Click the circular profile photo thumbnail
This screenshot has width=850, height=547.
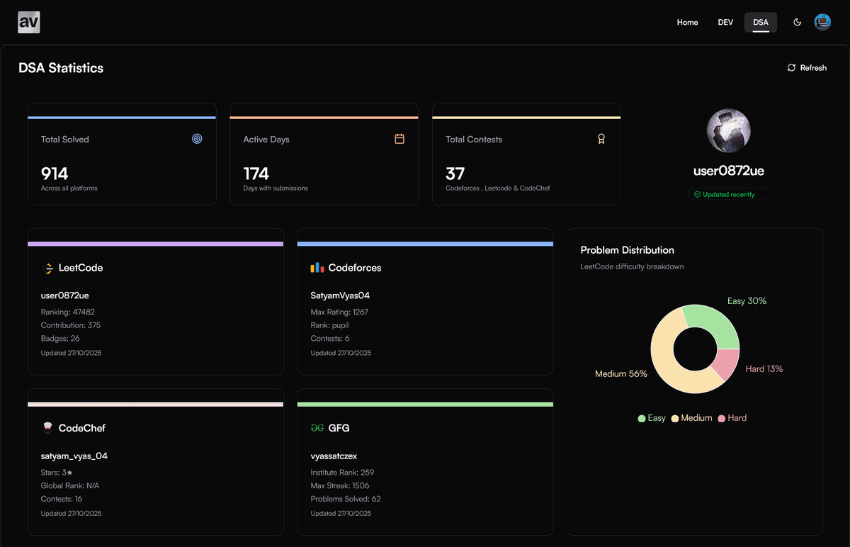click(728, 130)
